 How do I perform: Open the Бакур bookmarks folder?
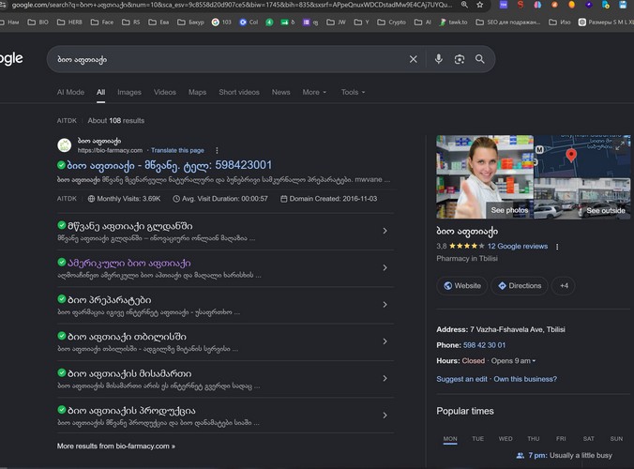[x=190, y=22]
